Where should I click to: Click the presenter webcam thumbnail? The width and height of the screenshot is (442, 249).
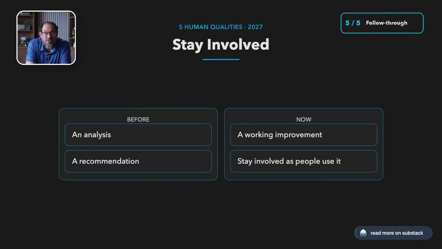point(46,38)
